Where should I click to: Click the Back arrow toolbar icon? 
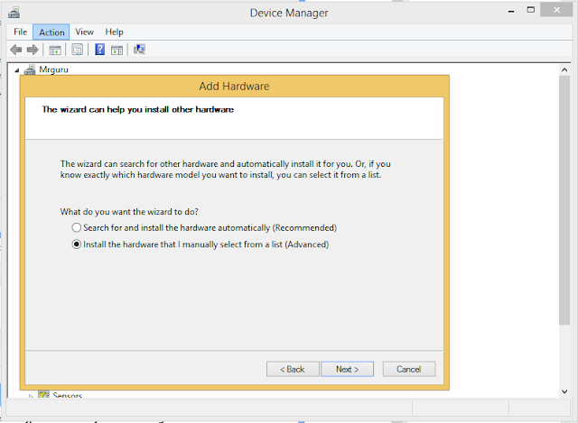16,50
